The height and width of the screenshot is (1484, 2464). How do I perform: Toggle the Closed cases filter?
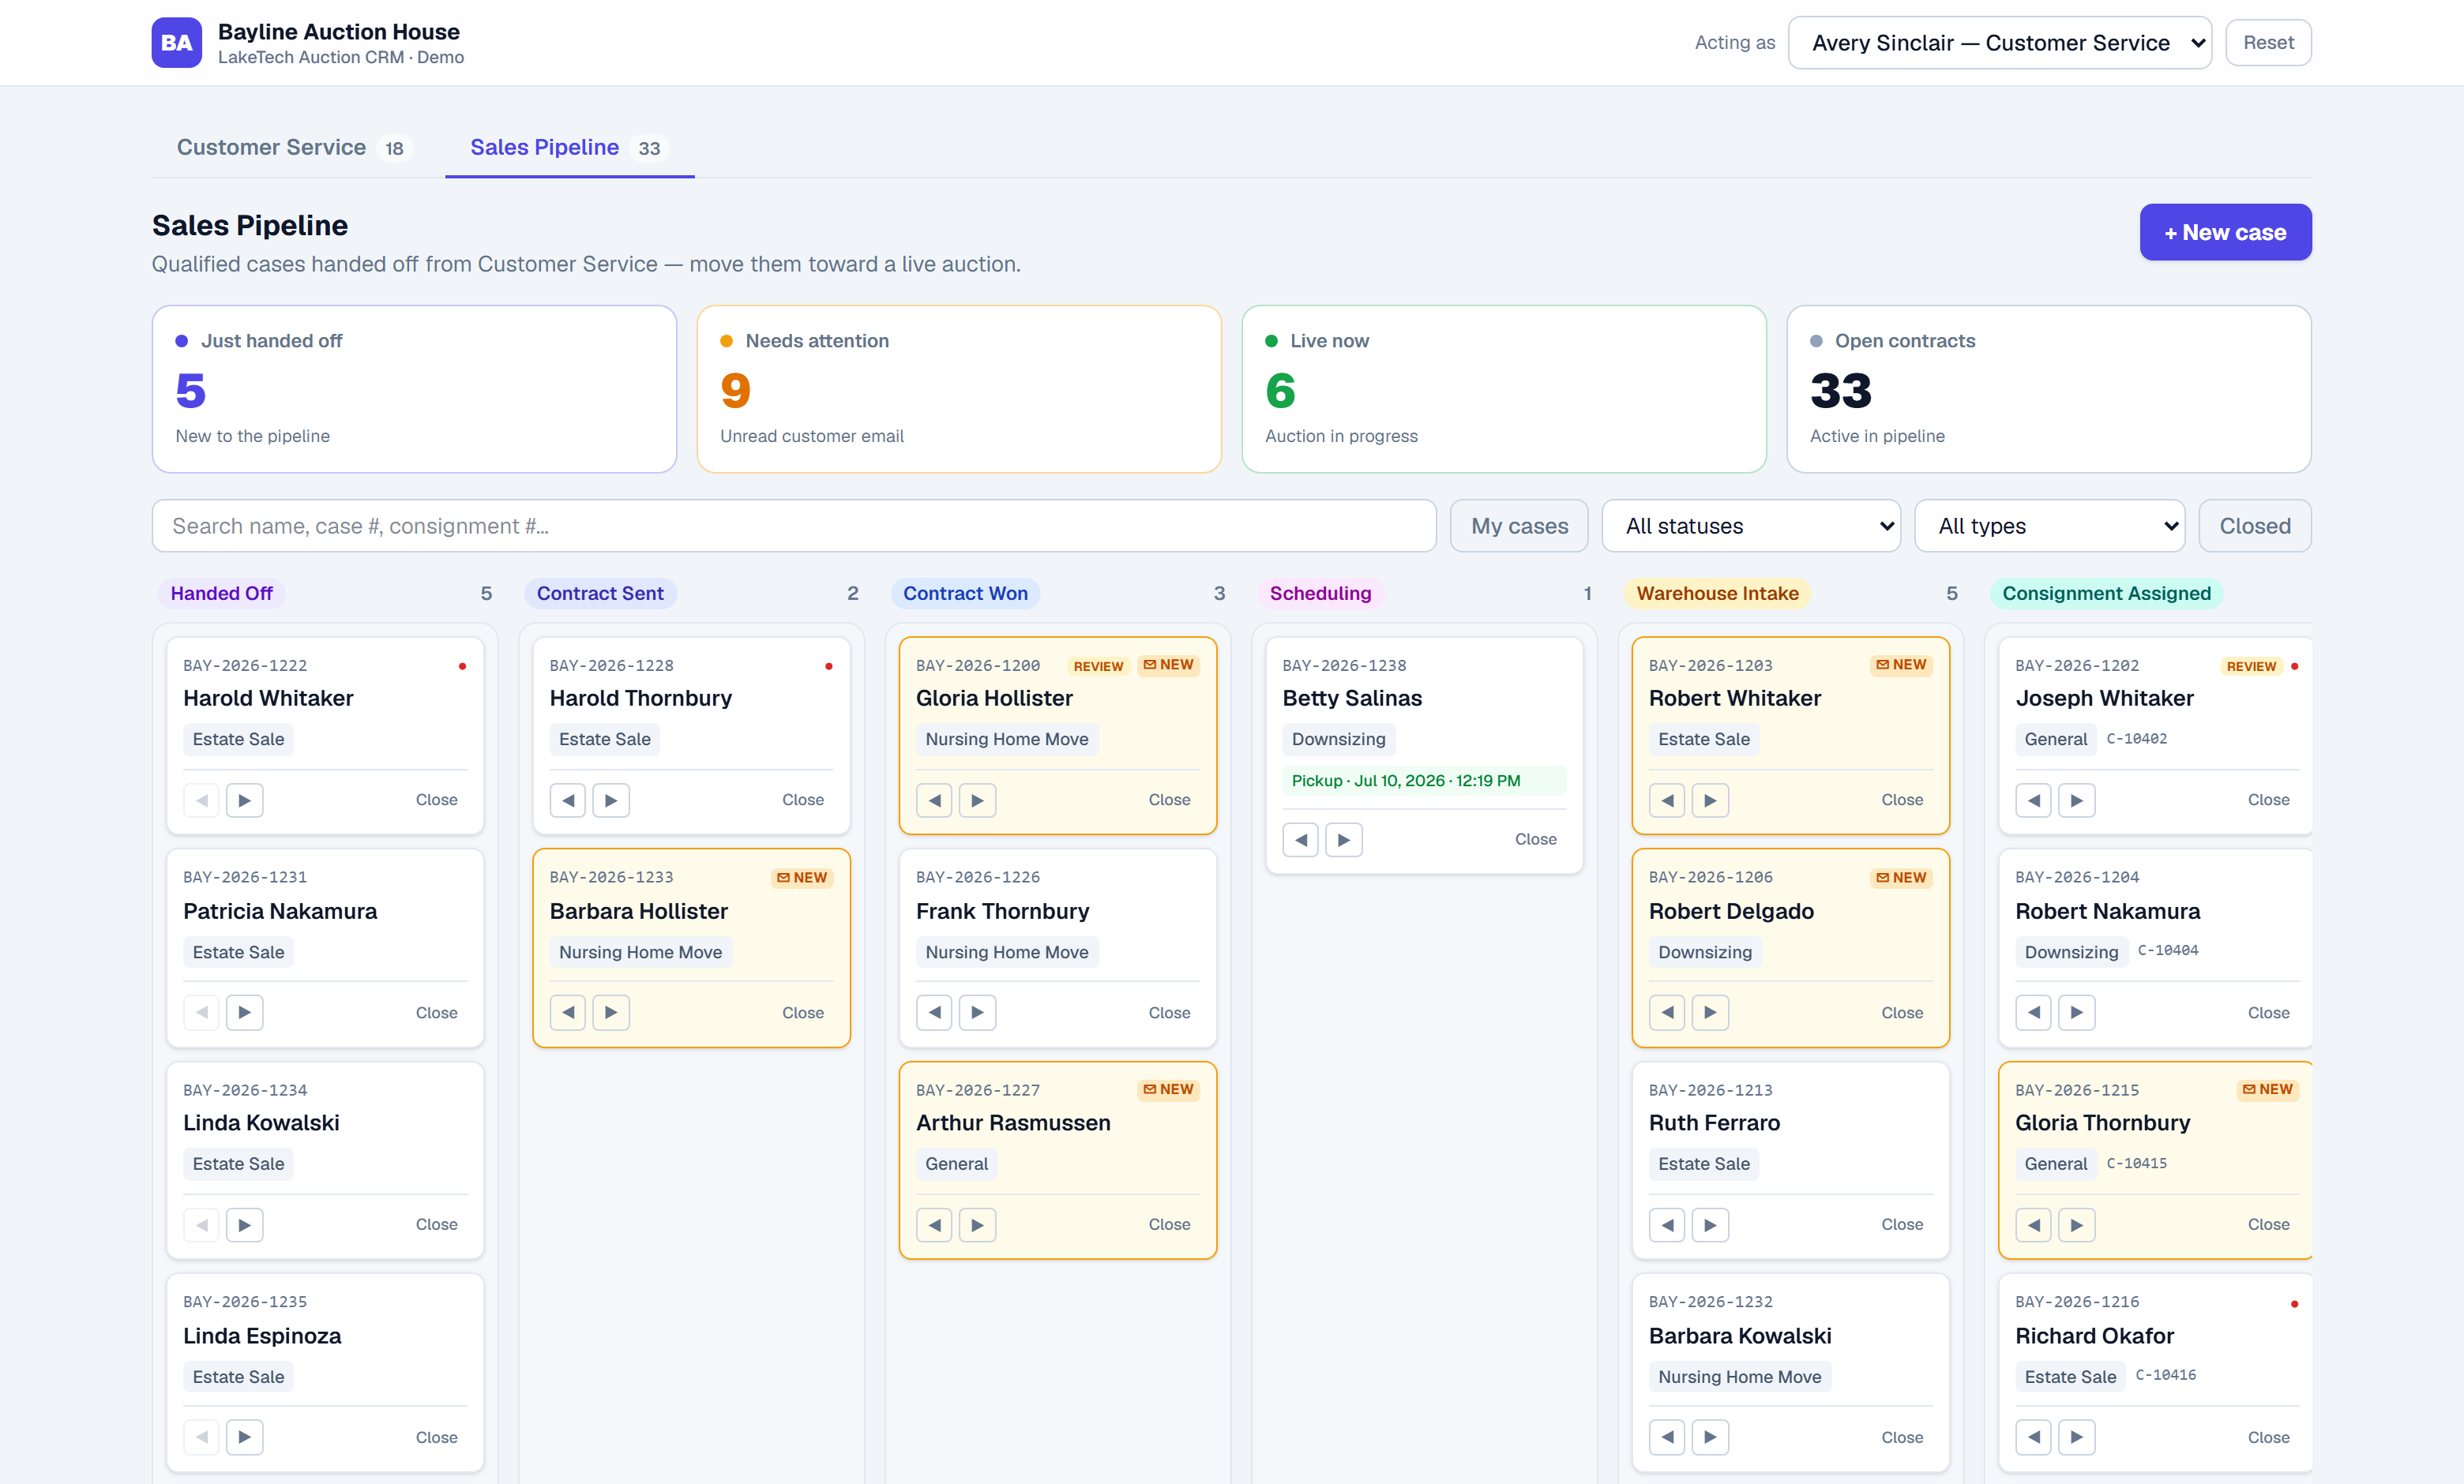click(x=2255, y=526)
